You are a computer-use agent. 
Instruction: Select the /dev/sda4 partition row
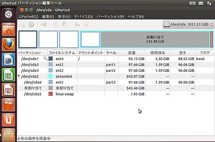pos(116,71)
